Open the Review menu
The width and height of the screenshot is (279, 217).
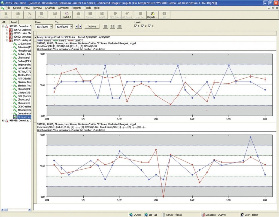click(37, 8)
